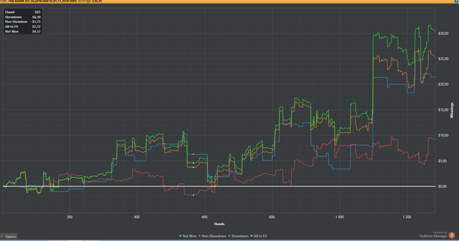Click the 400 hands axis label
The height and width of the screenshot is (241, 459).
click(x=136, y=217)
